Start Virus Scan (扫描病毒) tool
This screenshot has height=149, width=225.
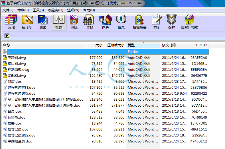coord(140,22)
